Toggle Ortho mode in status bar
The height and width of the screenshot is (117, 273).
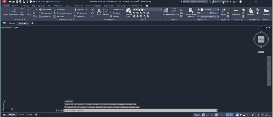coord(212,115)
